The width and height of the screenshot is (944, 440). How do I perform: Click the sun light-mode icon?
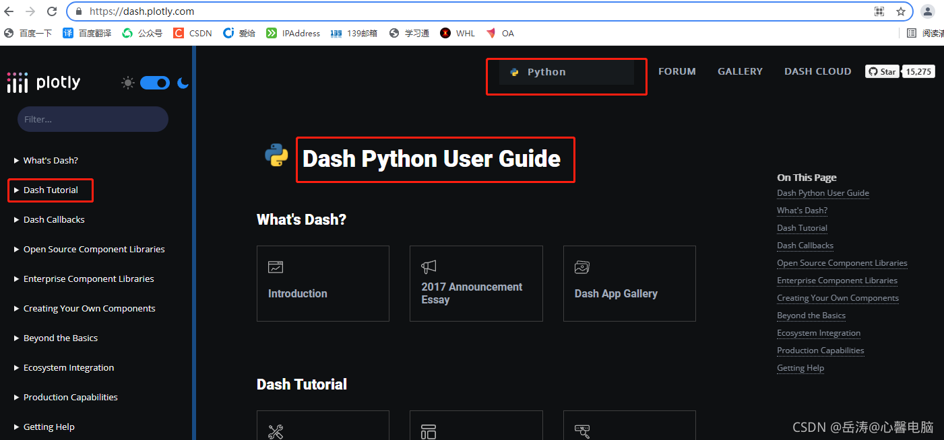point(127,83)
